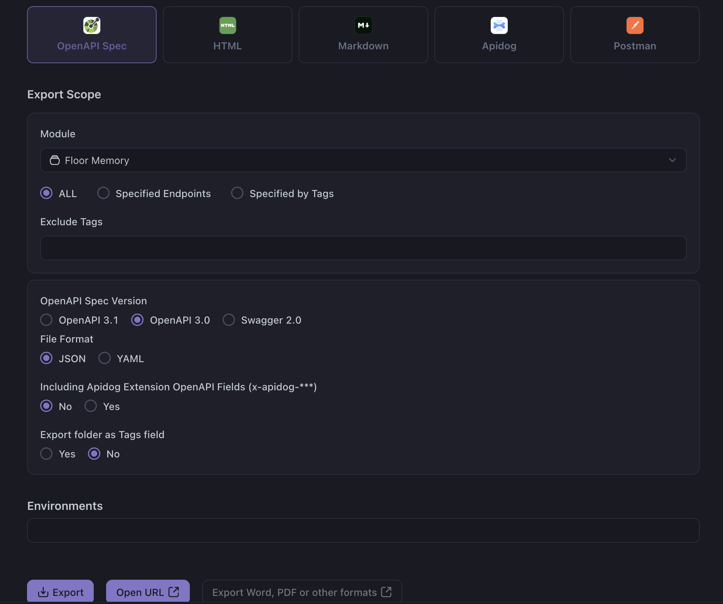Enable Yes for Apidog extension fields

pos(91,406)
